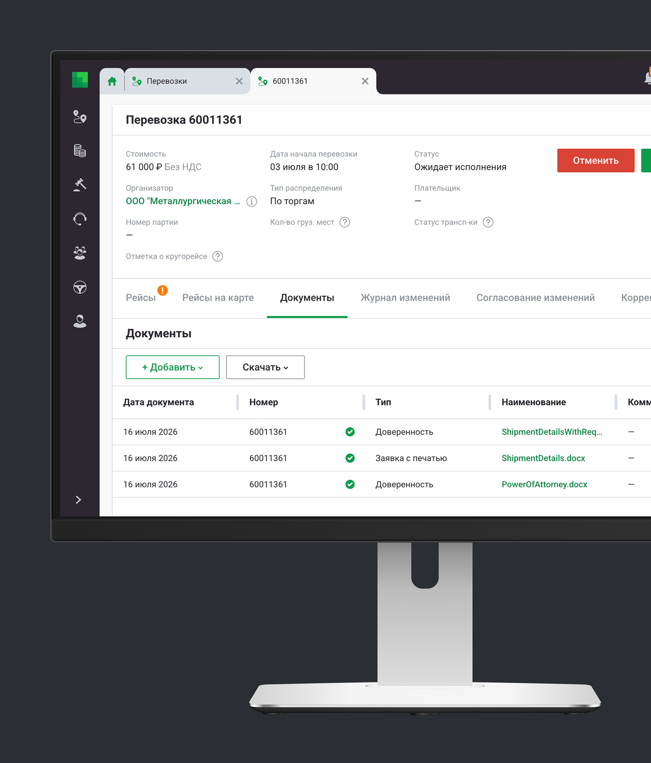The image size is (651, 763).
Task: Open the Добавить dropdown
Action: (172, 367)
